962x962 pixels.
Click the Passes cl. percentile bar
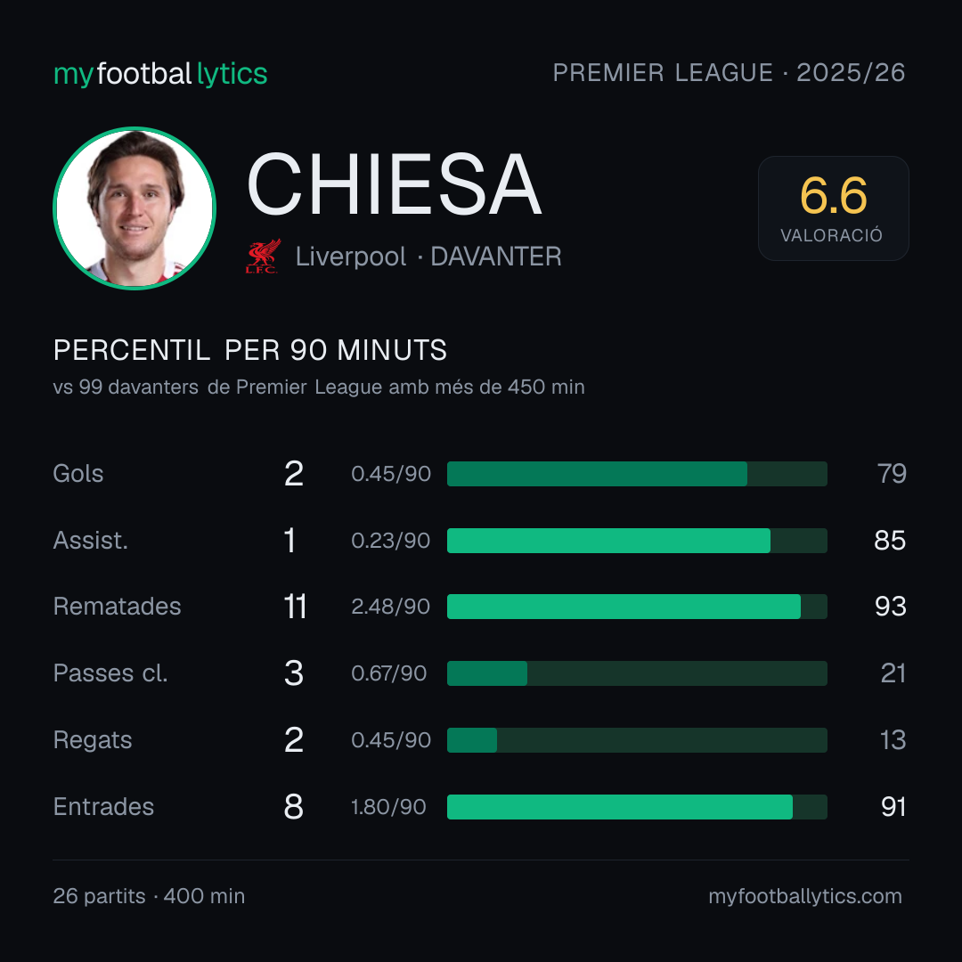[x=637, y=673]
